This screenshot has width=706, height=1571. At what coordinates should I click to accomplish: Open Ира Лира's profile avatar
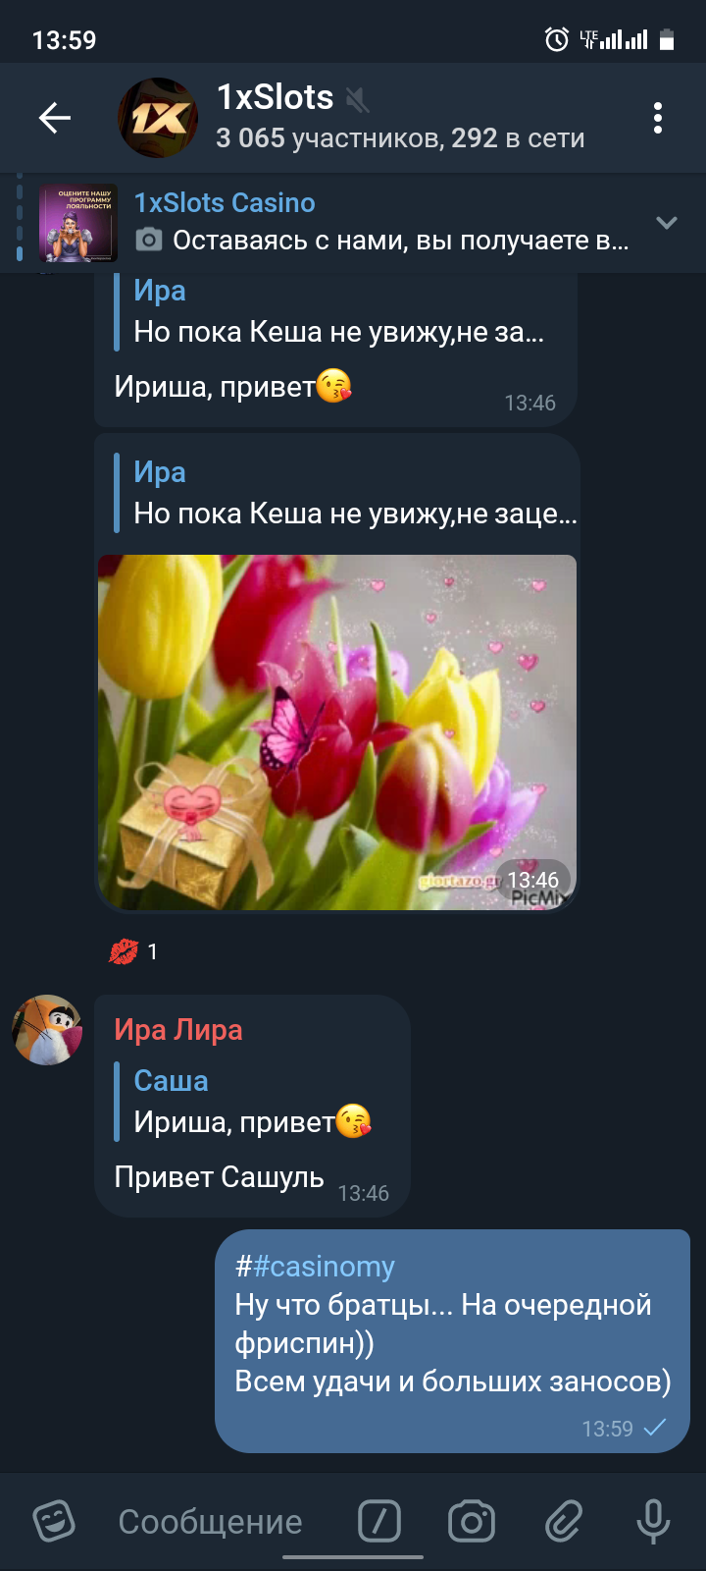47,1029
